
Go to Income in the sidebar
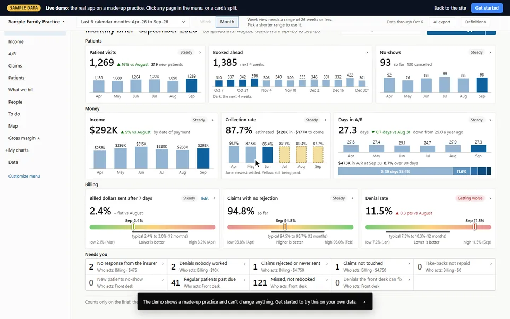pos(16,41)
